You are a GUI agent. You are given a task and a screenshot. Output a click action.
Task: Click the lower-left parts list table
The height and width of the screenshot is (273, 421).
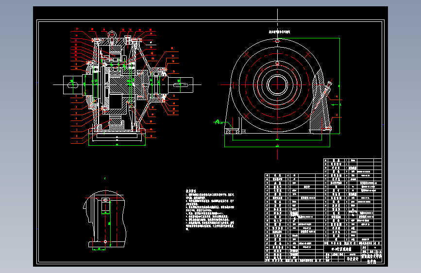(294, 218)
